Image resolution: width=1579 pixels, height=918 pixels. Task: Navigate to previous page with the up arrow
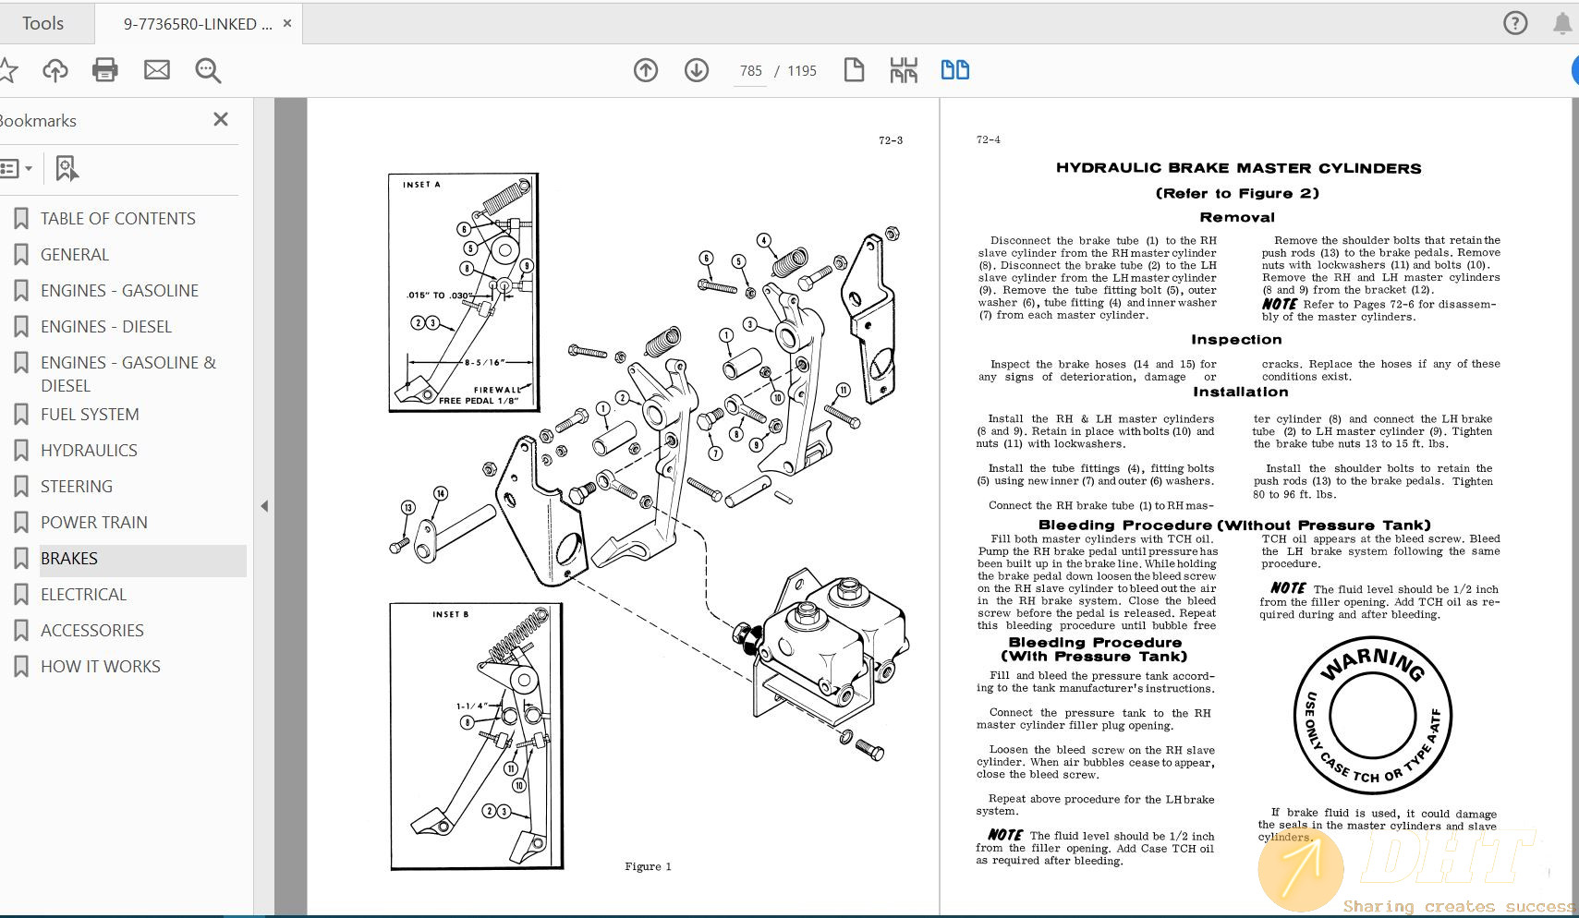pyautogui.click(x=646, y=69)
